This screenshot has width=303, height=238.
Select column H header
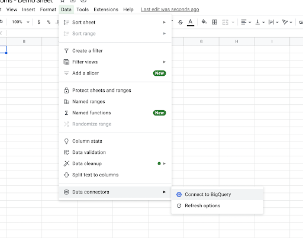[237, 41]
